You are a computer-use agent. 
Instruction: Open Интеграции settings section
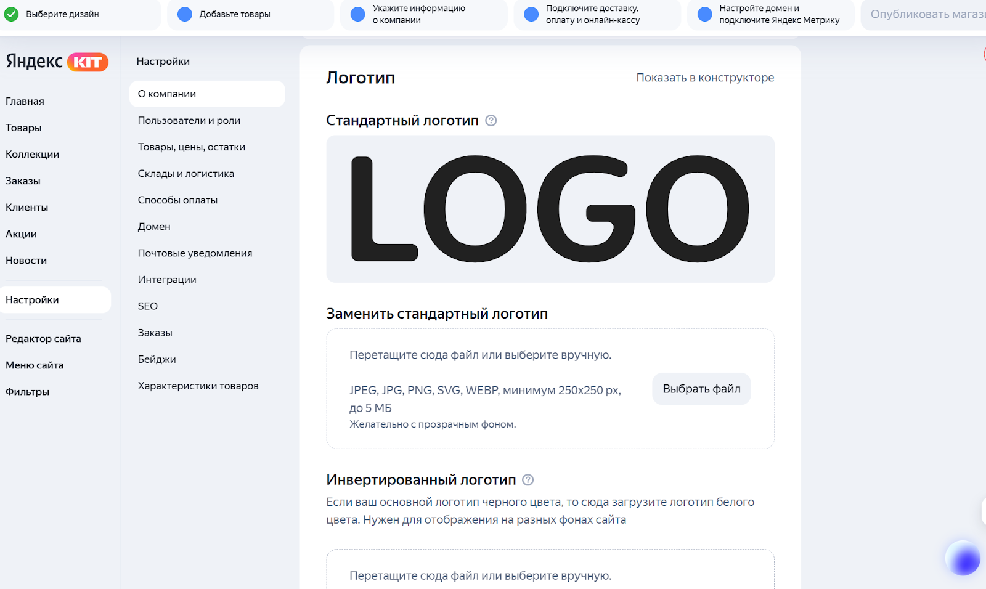[x=167, y=280]
